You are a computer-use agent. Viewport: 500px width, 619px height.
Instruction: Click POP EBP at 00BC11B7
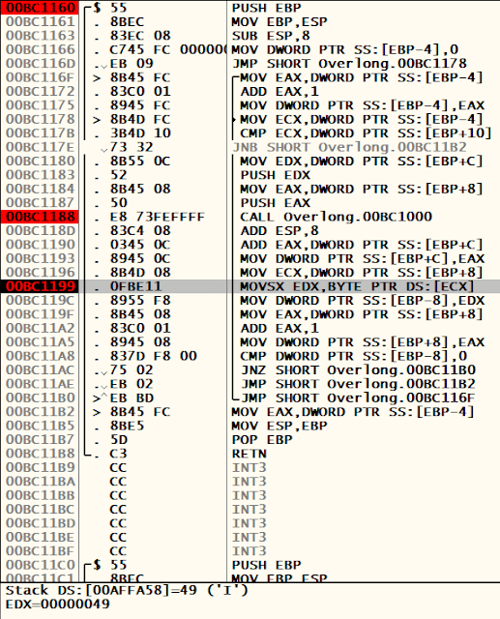(x=262, y=440)
